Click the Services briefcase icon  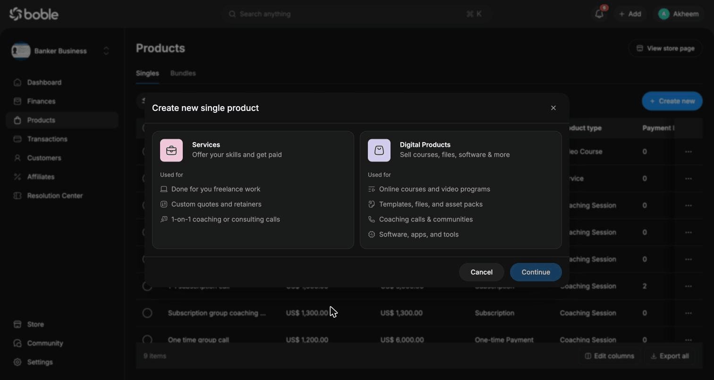click(x=171, y=151)
